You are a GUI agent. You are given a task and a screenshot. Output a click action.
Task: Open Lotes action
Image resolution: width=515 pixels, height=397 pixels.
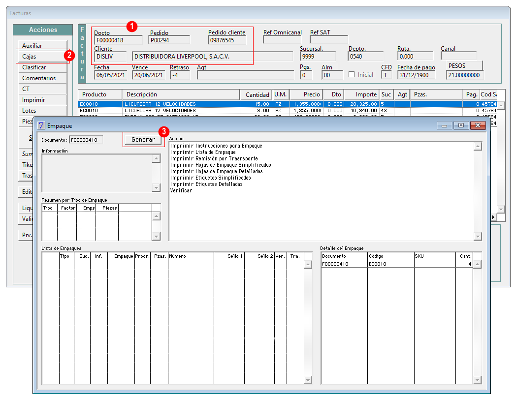[42, 110]
